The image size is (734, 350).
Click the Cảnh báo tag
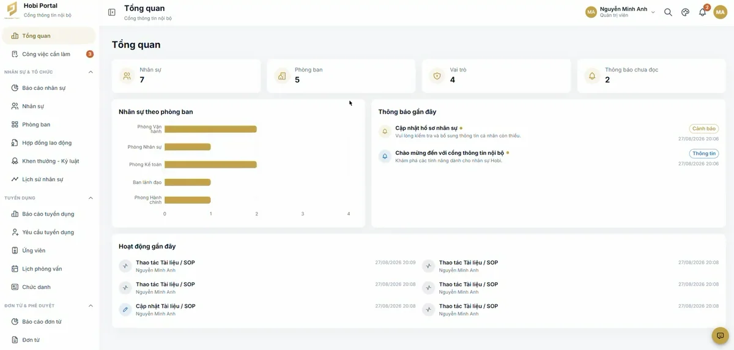[x=703, y=128]
